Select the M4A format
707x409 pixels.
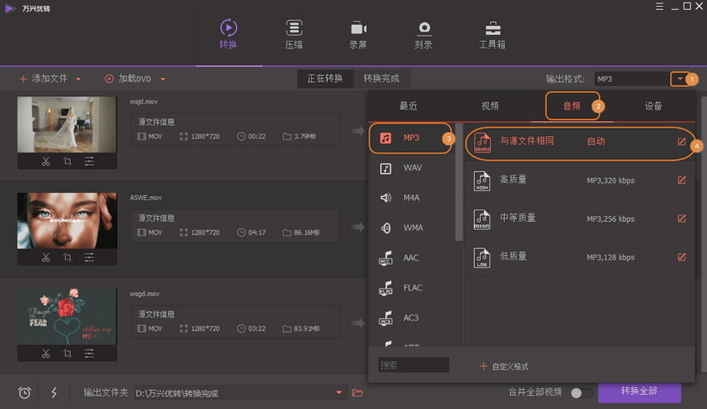[x=412, y=198]
